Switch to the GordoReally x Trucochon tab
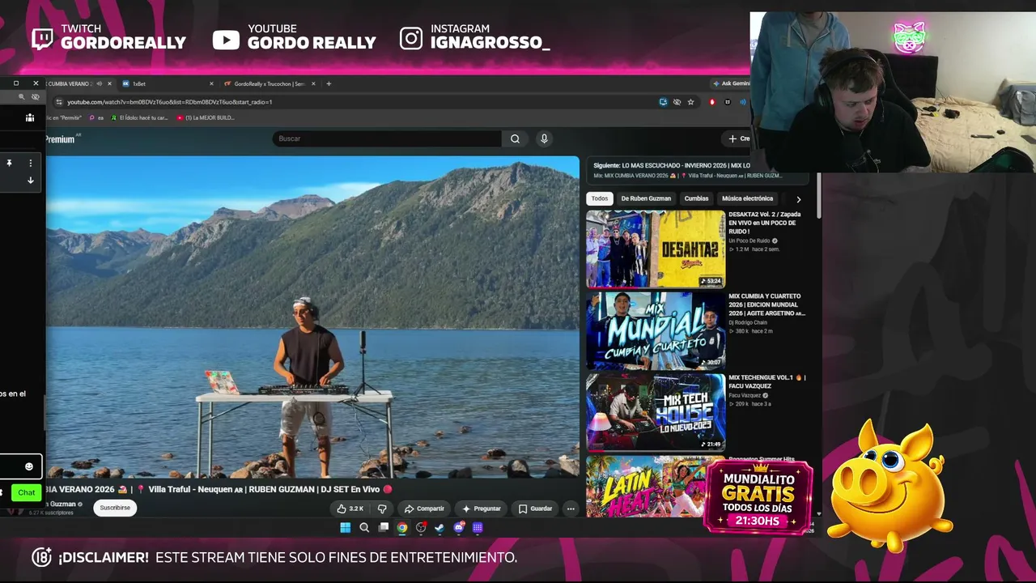1036x583 pixels. 270,83
